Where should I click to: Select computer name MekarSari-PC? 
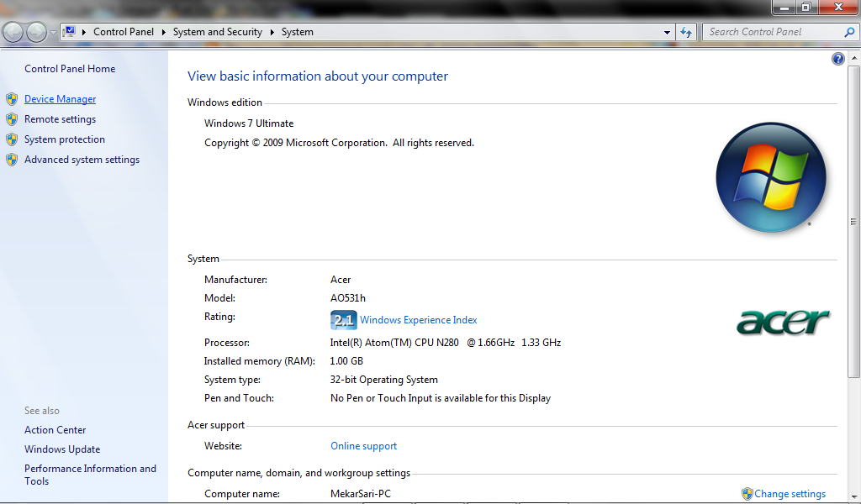pos(360,494)
